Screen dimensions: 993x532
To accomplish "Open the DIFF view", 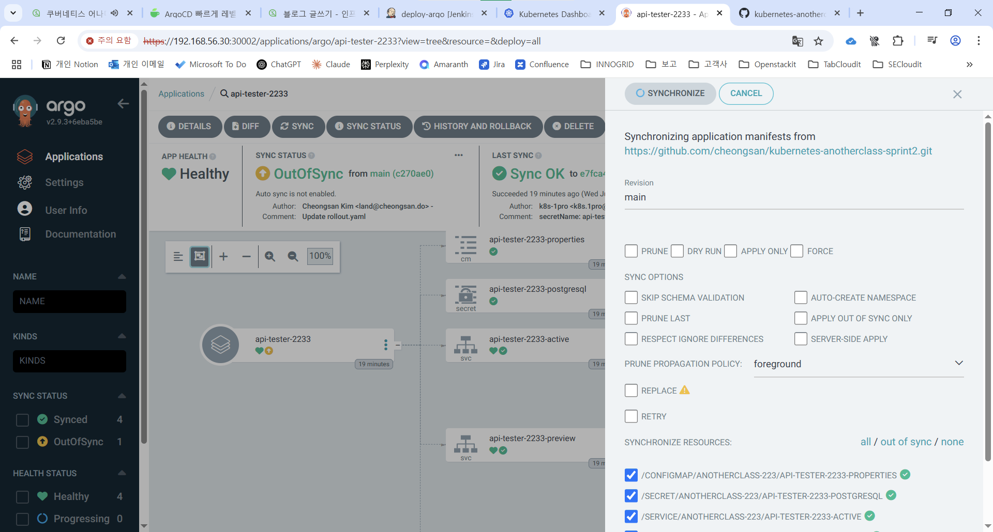I will point(246,126).
